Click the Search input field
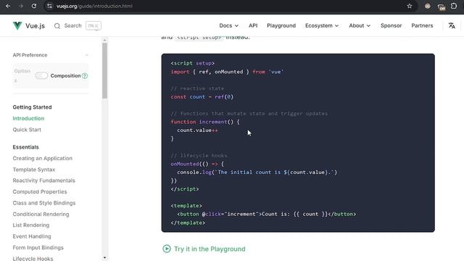Screen dimensions: 464x261 coord(78,26)
